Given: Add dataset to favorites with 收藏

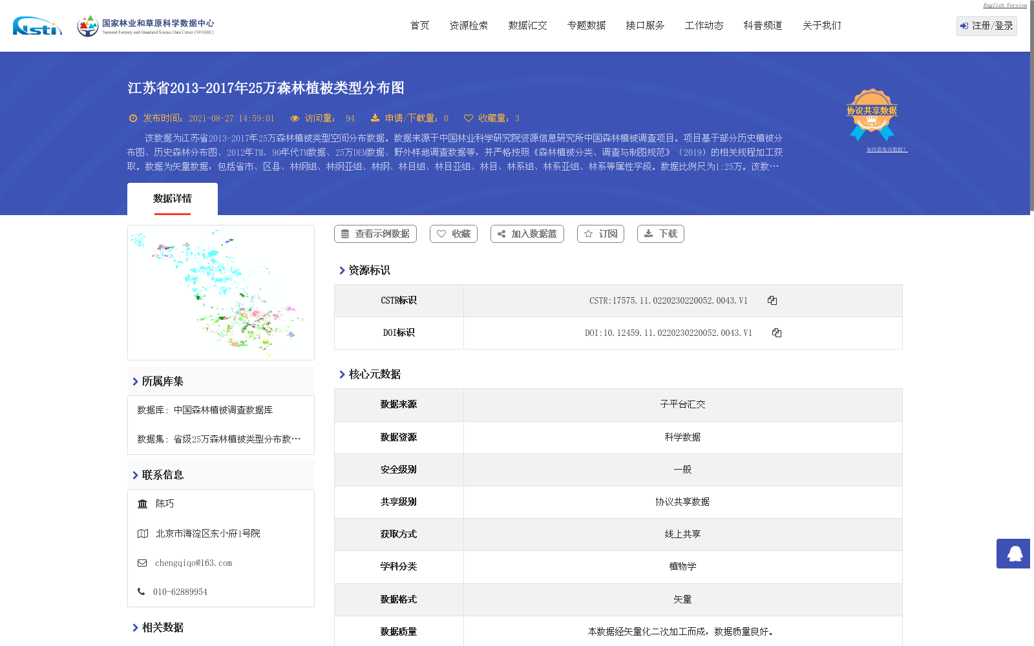Looking at the screenshot, I should [x=454, y=234].
